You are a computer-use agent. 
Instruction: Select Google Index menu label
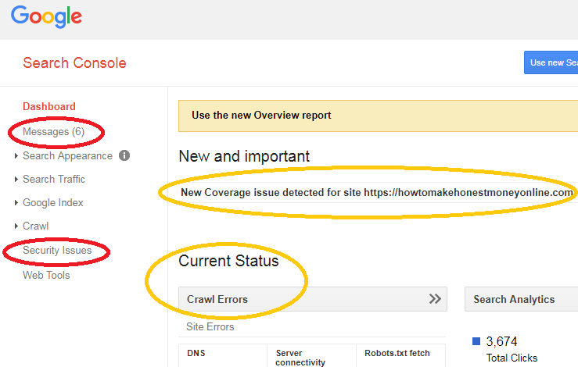(53, 203)
